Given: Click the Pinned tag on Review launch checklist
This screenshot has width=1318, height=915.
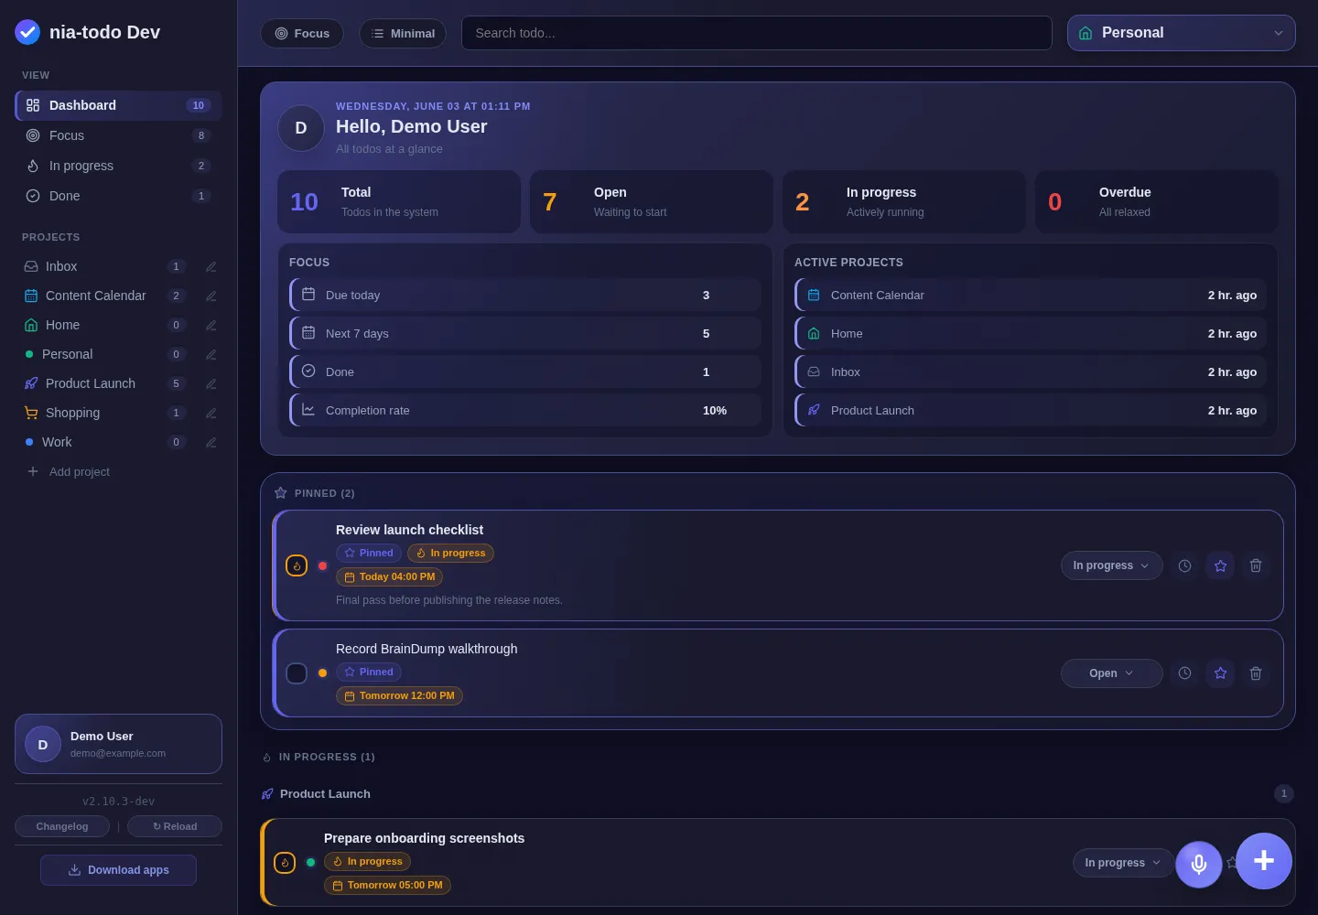Looking at the screenshot, I should tap(369, 553).
